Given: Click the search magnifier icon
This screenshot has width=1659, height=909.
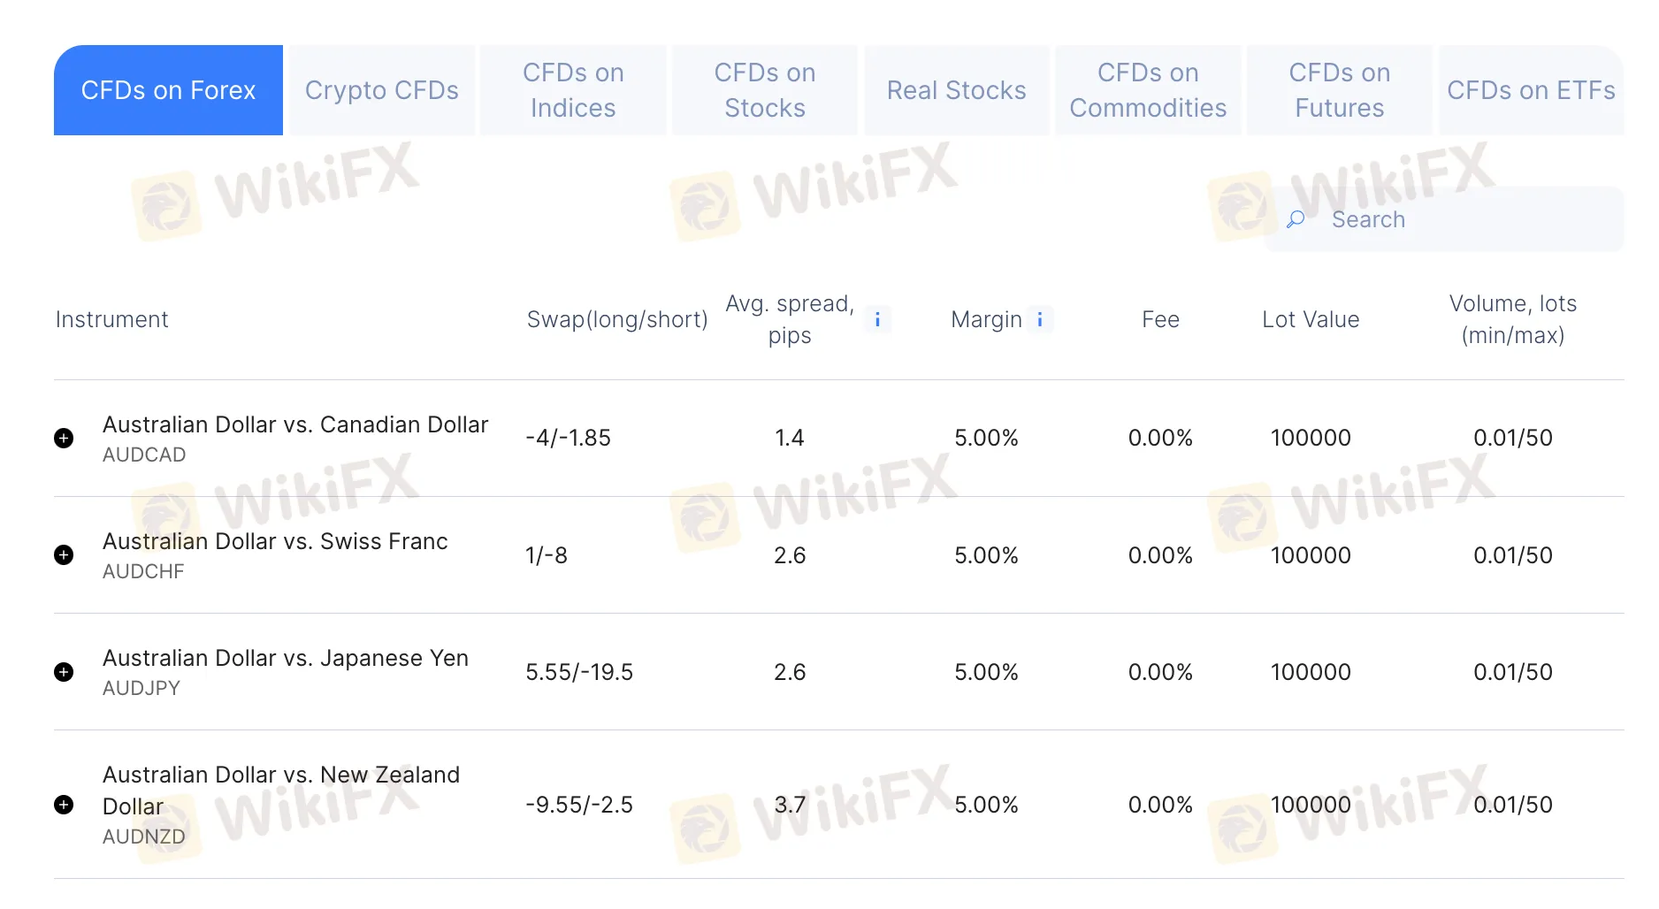Looking at the screenshot, I should [1296, 219].
